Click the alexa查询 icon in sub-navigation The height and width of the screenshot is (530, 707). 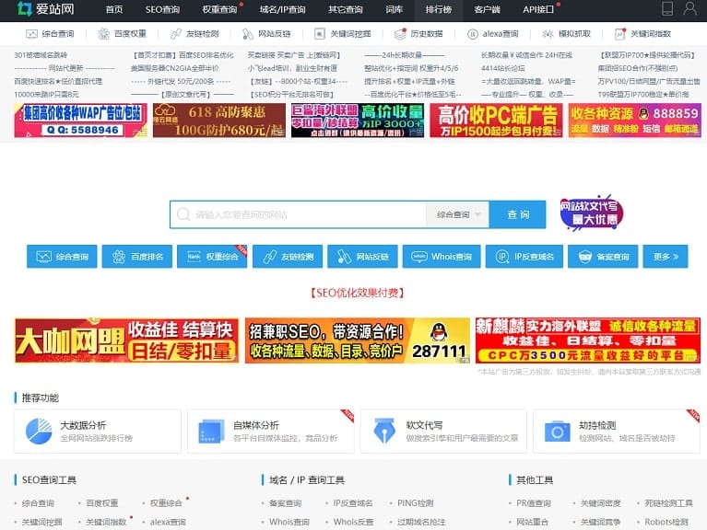[x=476, y=33]
